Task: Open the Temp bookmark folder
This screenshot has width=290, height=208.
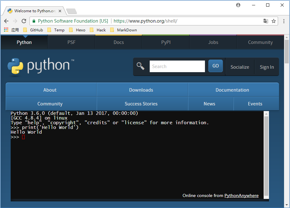Action: (x=56, y=30)
